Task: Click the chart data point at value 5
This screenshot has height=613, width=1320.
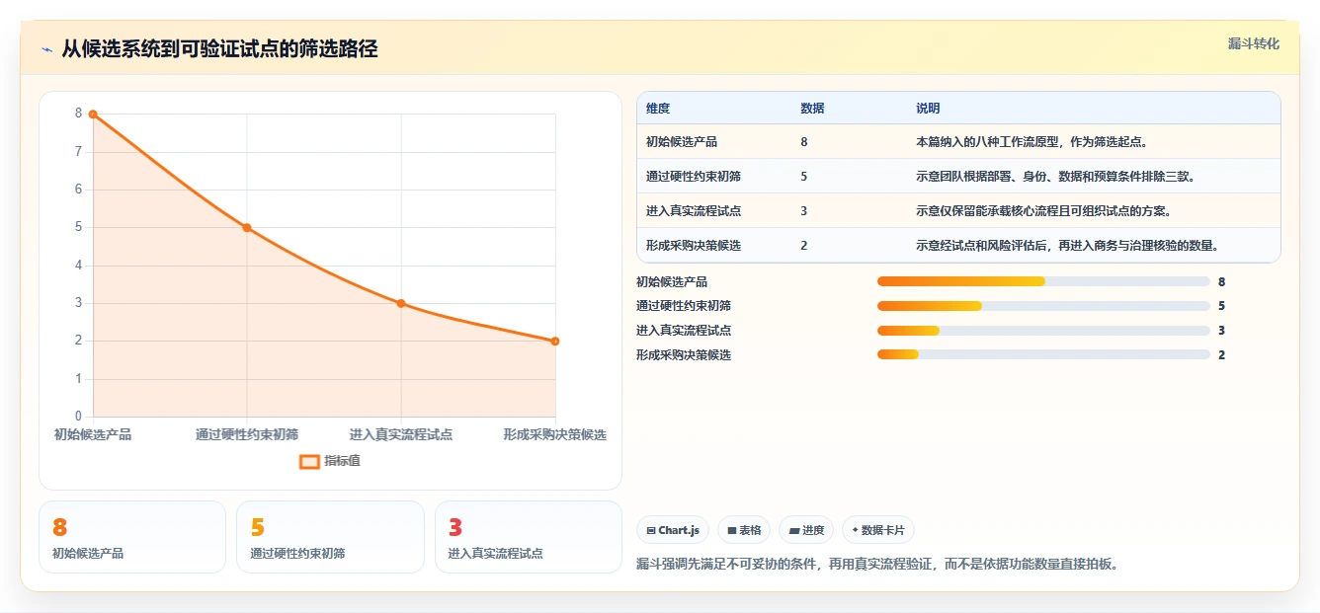Action: pyautogui.click(x=247, y=228)
